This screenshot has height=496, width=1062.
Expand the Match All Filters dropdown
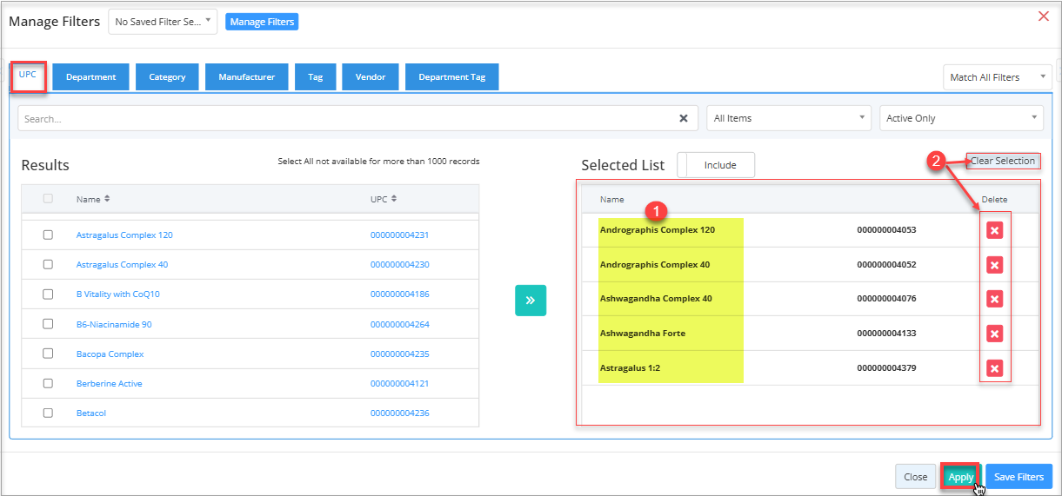[997, 77]
